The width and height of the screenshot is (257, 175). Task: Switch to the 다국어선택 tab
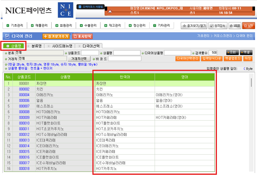90,46
